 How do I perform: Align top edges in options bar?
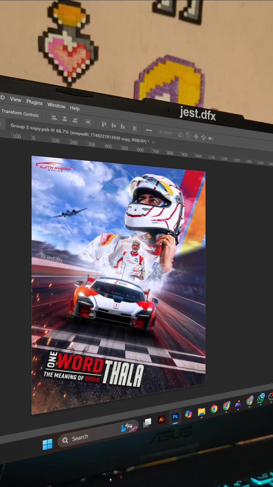(104, 124)
